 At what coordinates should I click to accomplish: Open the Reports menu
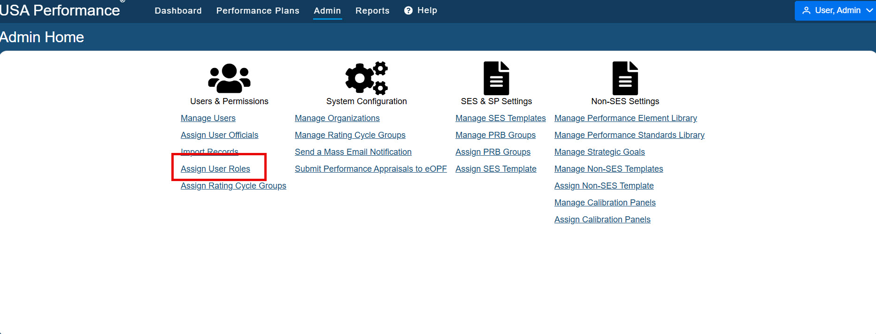tap(372, 10)
